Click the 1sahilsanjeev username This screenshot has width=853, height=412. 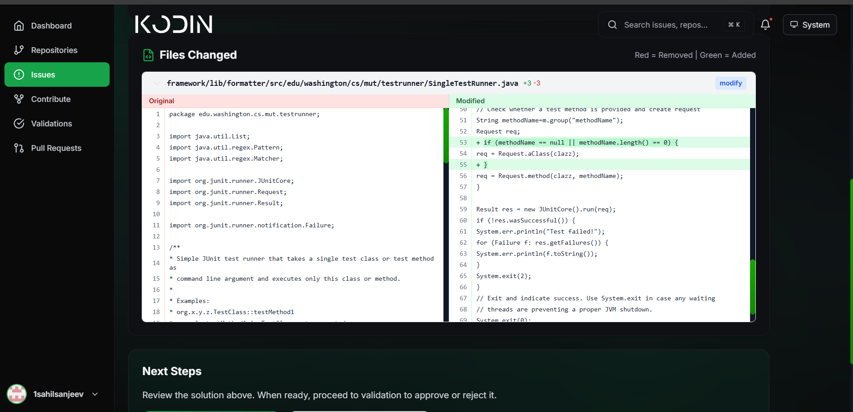58,394
